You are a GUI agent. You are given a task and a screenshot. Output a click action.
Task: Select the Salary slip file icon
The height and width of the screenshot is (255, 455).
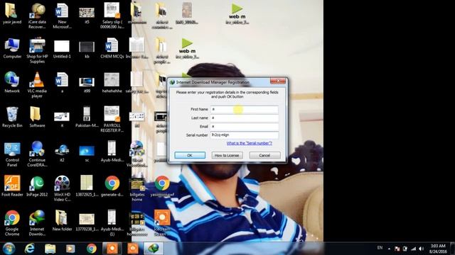tap(112, 16)
